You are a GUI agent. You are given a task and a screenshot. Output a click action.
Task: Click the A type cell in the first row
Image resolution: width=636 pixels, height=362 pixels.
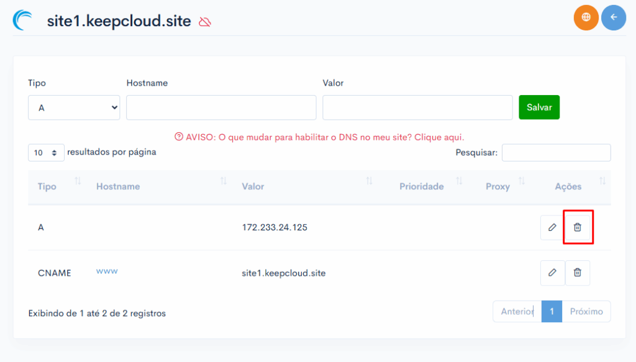[x=40, y=227]
